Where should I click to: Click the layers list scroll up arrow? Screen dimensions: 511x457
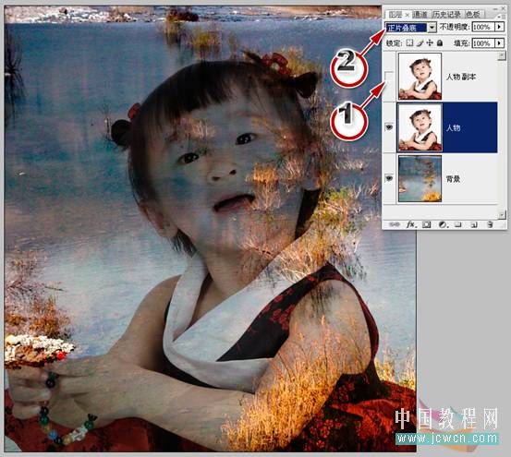coord(502,56)
